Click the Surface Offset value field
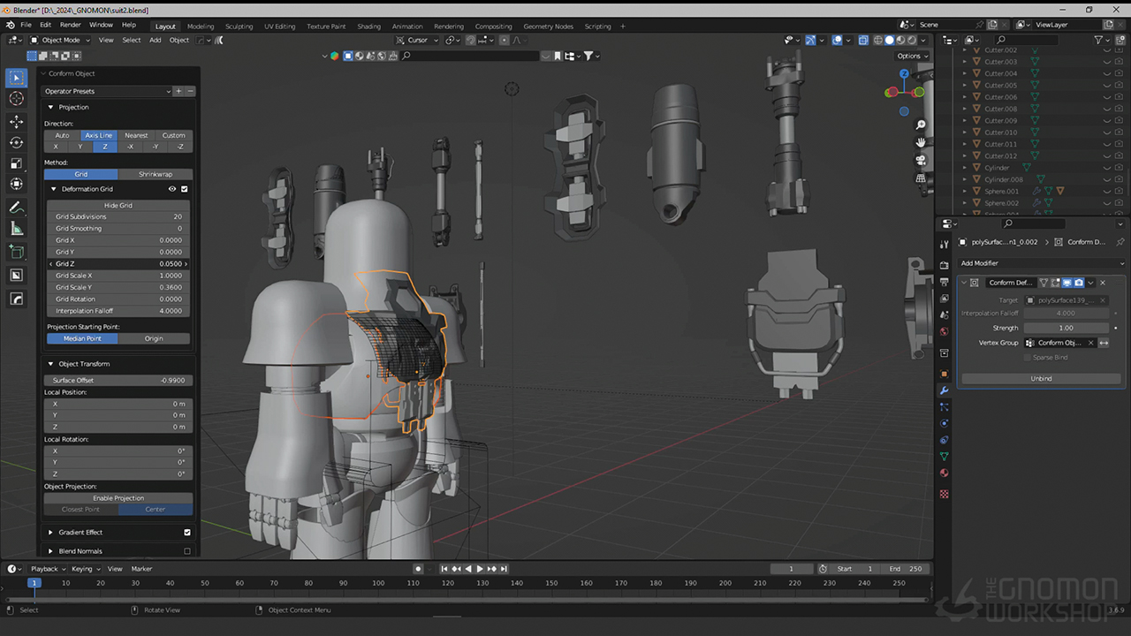1131x636 pixels. pyautogui.click(x=118, y=381)
